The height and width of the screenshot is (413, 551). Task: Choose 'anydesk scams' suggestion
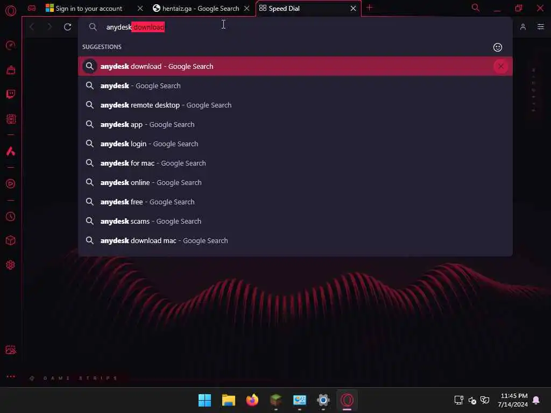[x=295, y=221]
